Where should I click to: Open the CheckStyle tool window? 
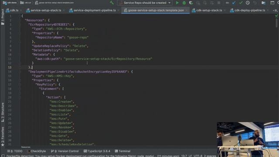tap(37, 151)
